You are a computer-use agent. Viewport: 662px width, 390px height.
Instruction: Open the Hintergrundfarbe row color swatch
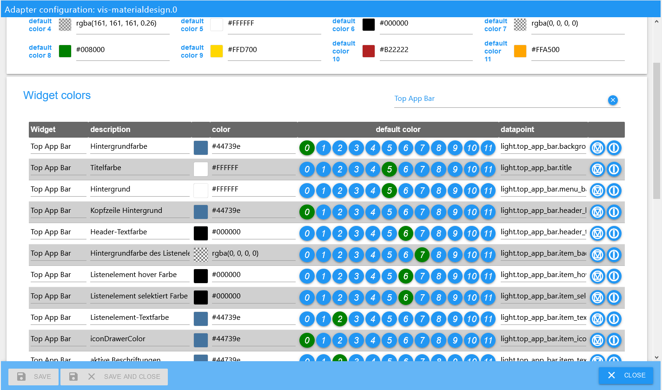(201, 148)
